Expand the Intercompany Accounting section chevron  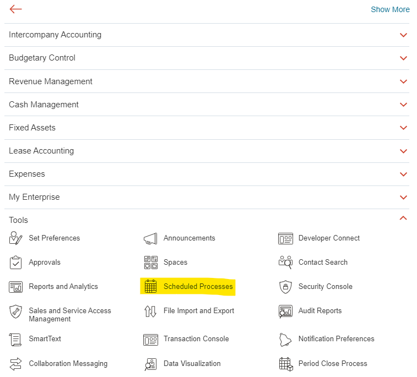click(x=403, y=35)
